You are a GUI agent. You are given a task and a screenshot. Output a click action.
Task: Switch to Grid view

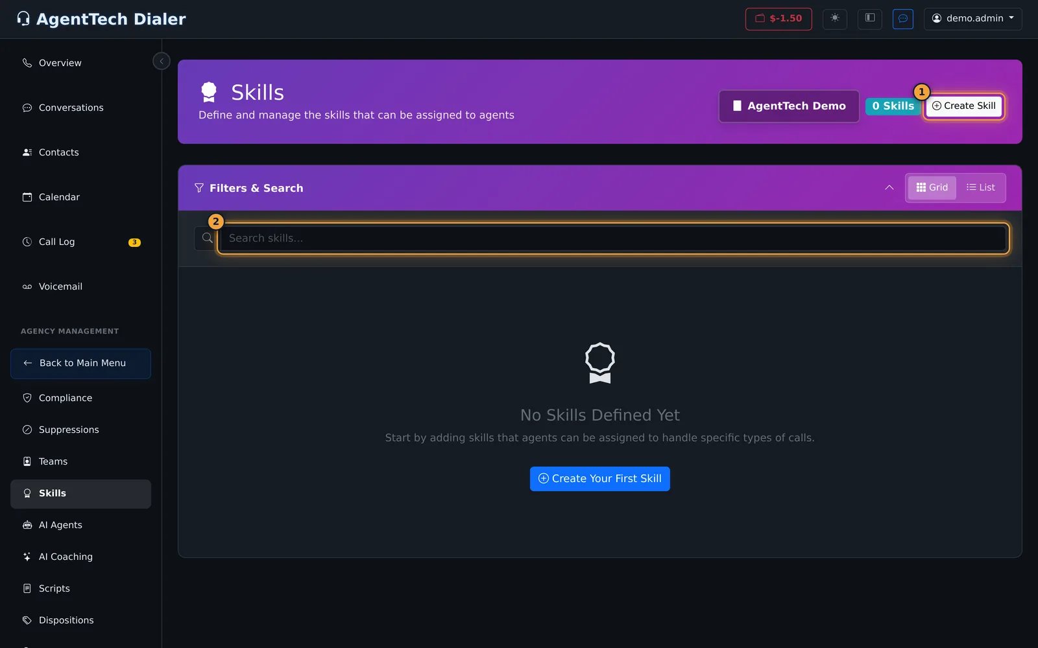[x=932, y=188]
